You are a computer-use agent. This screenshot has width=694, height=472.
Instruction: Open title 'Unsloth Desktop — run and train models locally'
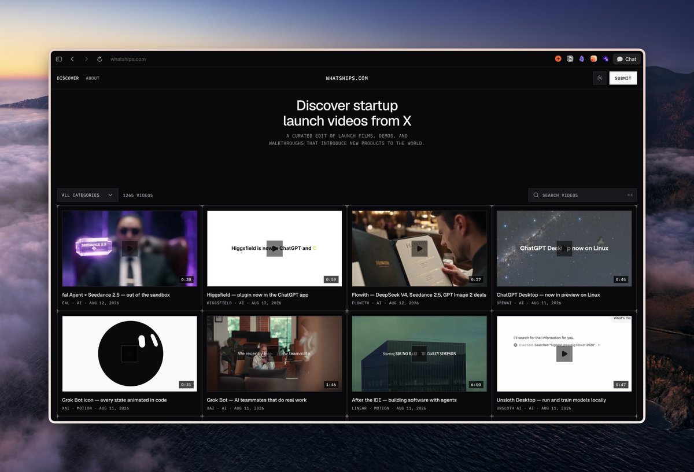pos(551,400)
